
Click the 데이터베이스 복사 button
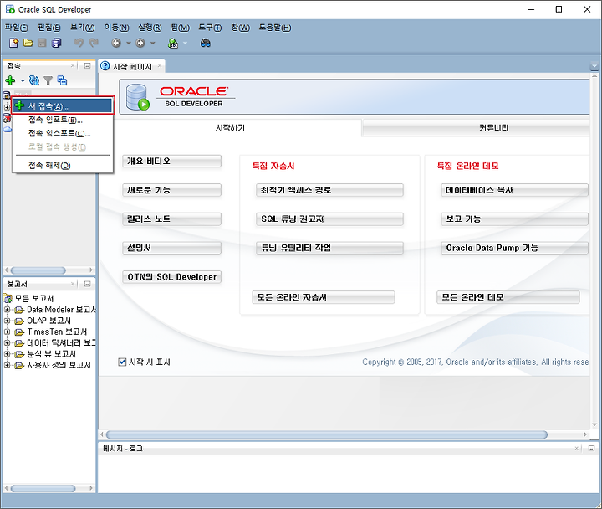514,190
